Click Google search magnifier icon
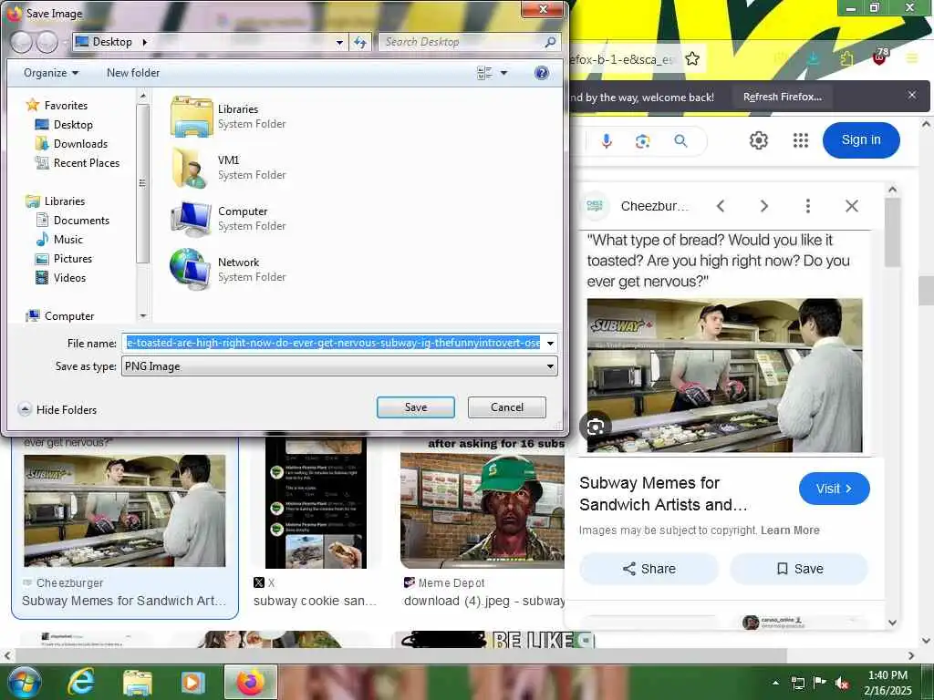Viewport: 934px width, 700px height. tap(680, 141)
